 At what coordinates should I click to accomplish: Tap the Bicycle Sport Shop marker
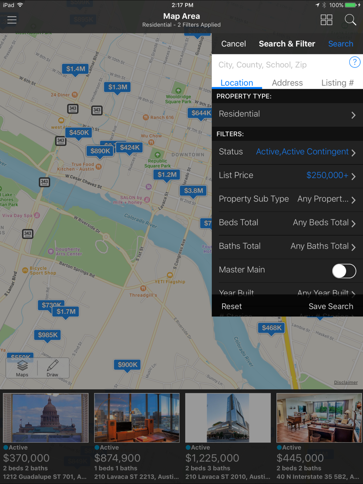(25, 270)
